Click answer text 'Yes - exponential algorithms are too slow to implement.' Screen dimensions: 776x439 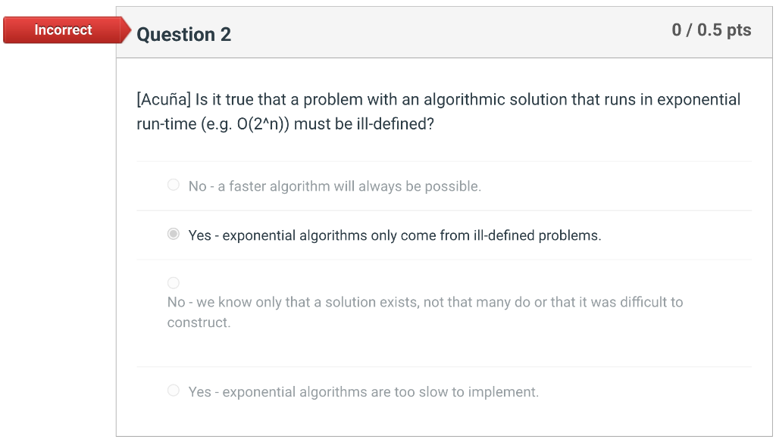coord(363,392)
